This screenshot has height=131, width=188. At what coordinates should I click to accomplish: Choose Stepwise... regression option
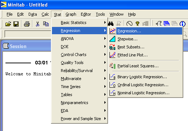click(x=146, y=39)
